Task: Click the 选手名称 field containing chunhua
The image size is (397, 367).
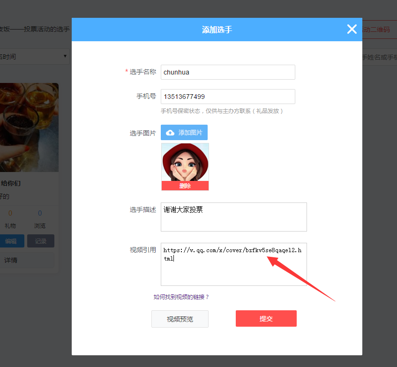Action: (228, 72)
